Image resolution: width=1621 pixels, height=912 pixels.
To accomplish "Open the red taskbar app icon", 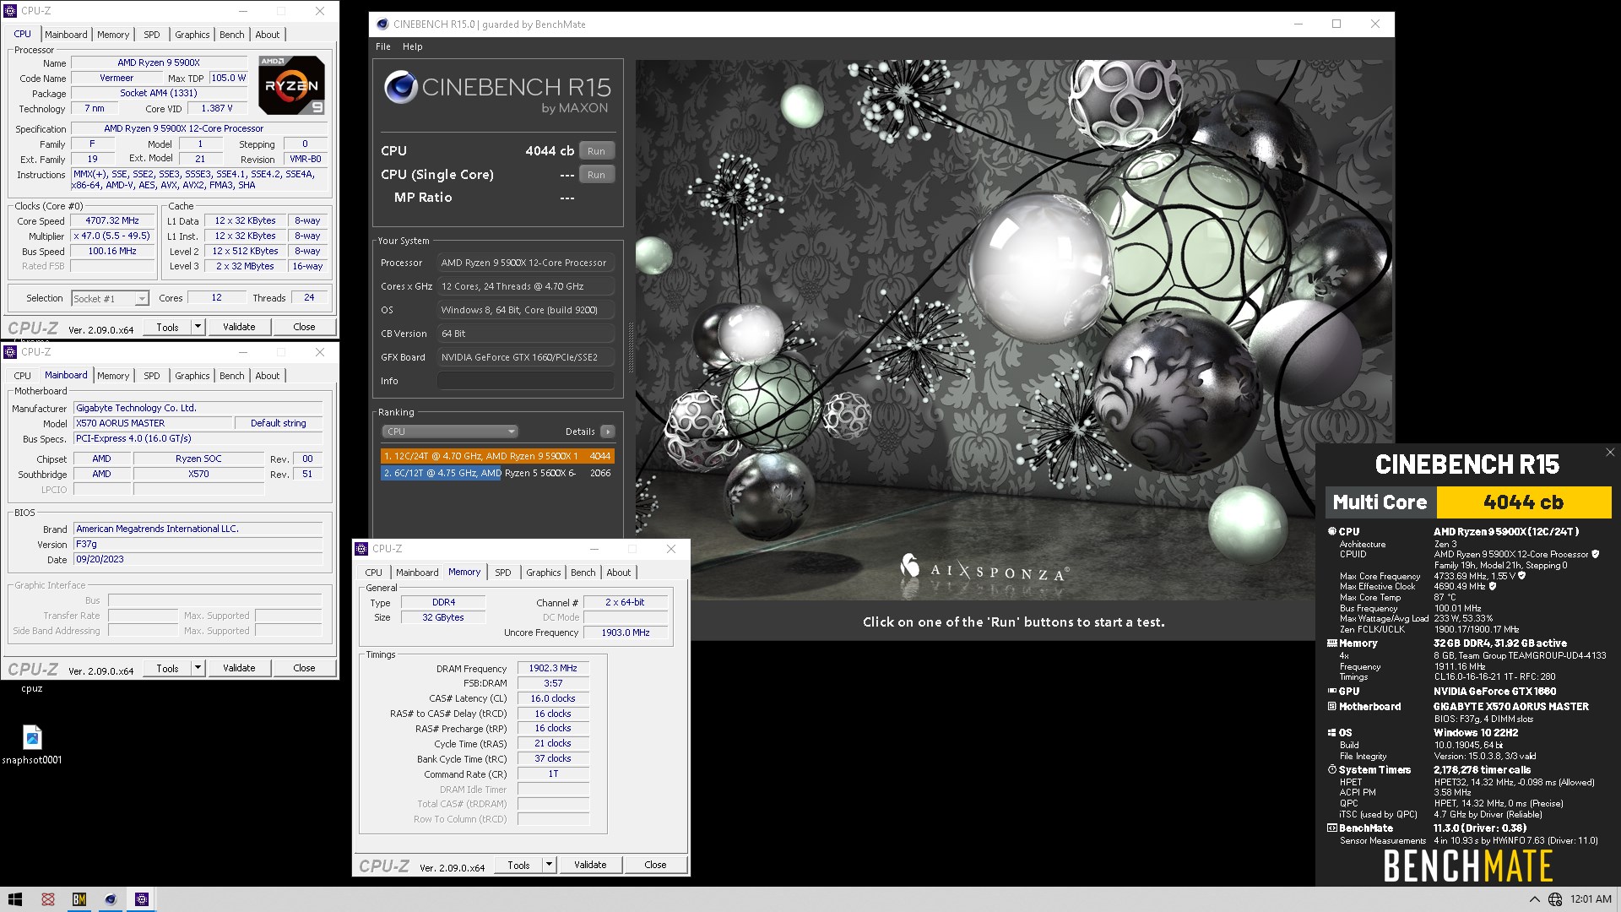I will (48, 899).
